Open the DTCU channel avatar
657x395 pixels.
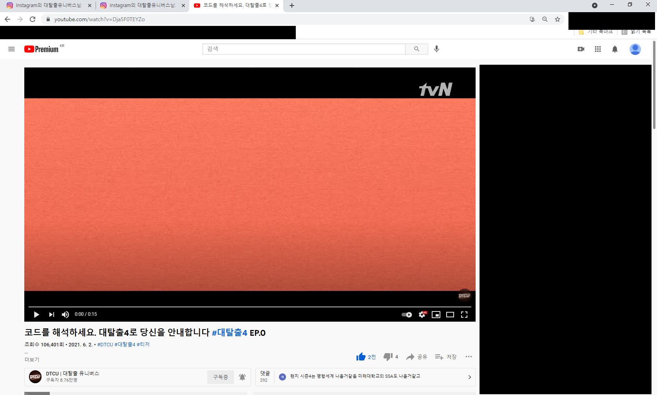[x=35, y=377]
